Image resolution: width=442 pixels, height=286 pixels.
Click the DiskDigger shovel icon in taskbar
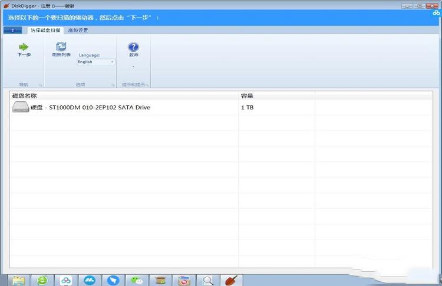click(x=231, y=280)
